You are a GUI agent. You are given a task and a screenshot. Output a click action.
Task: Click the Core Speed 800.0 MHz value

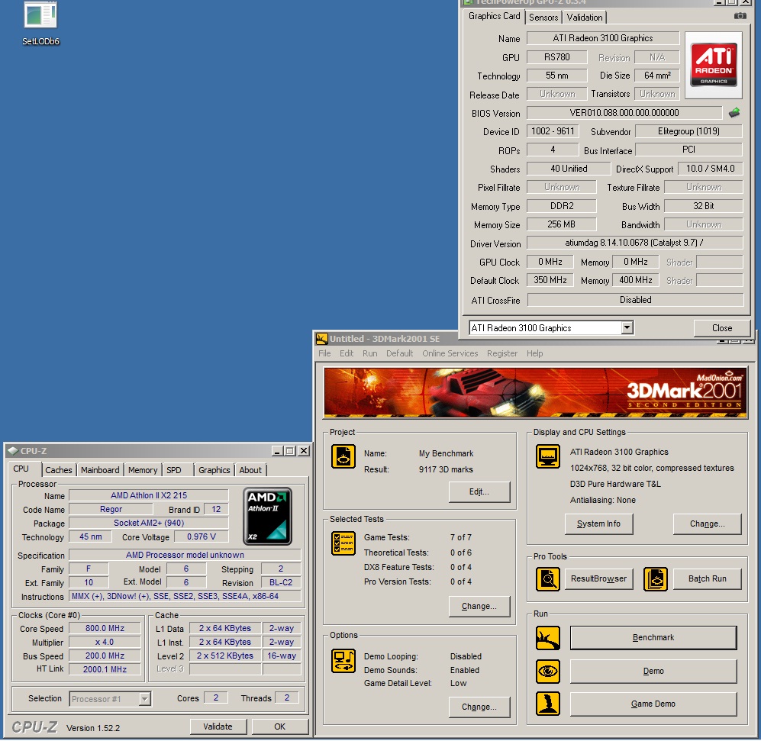point(105,628)
